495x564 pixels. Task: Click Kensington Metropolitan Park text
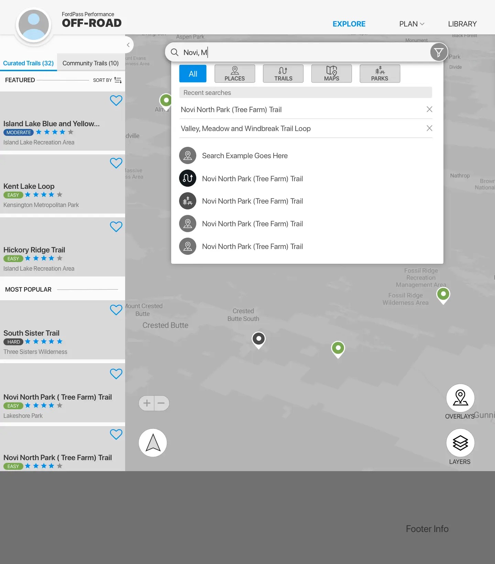pyautogui.click(x=41, y=205)
